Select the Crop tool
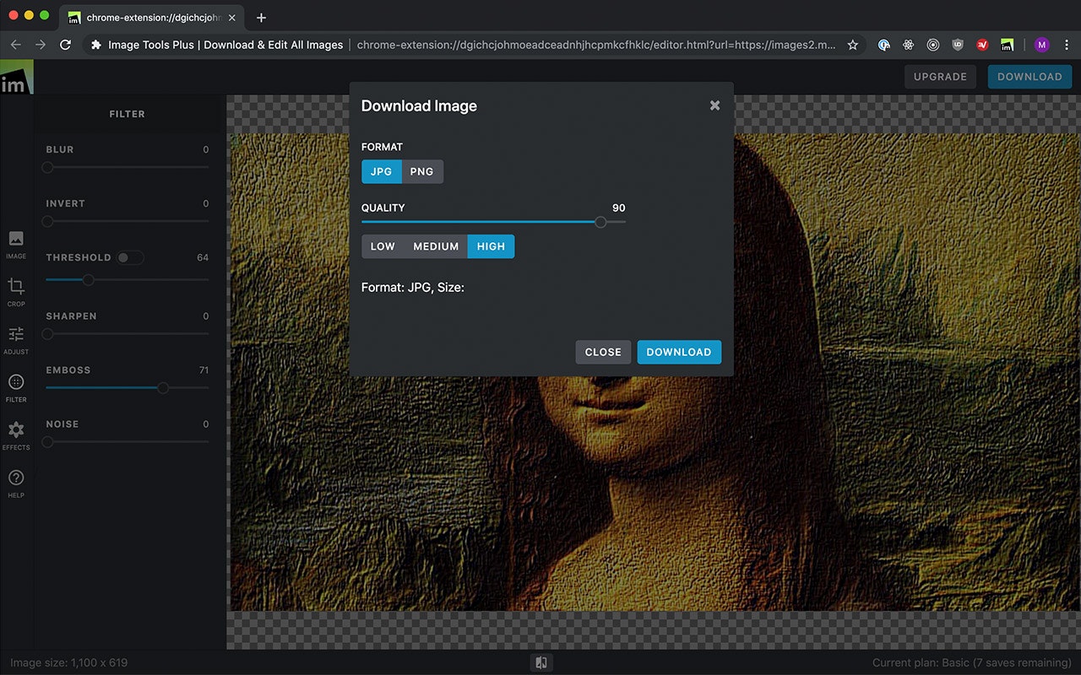Viewport: 1081px width, 675px height. 16,291
